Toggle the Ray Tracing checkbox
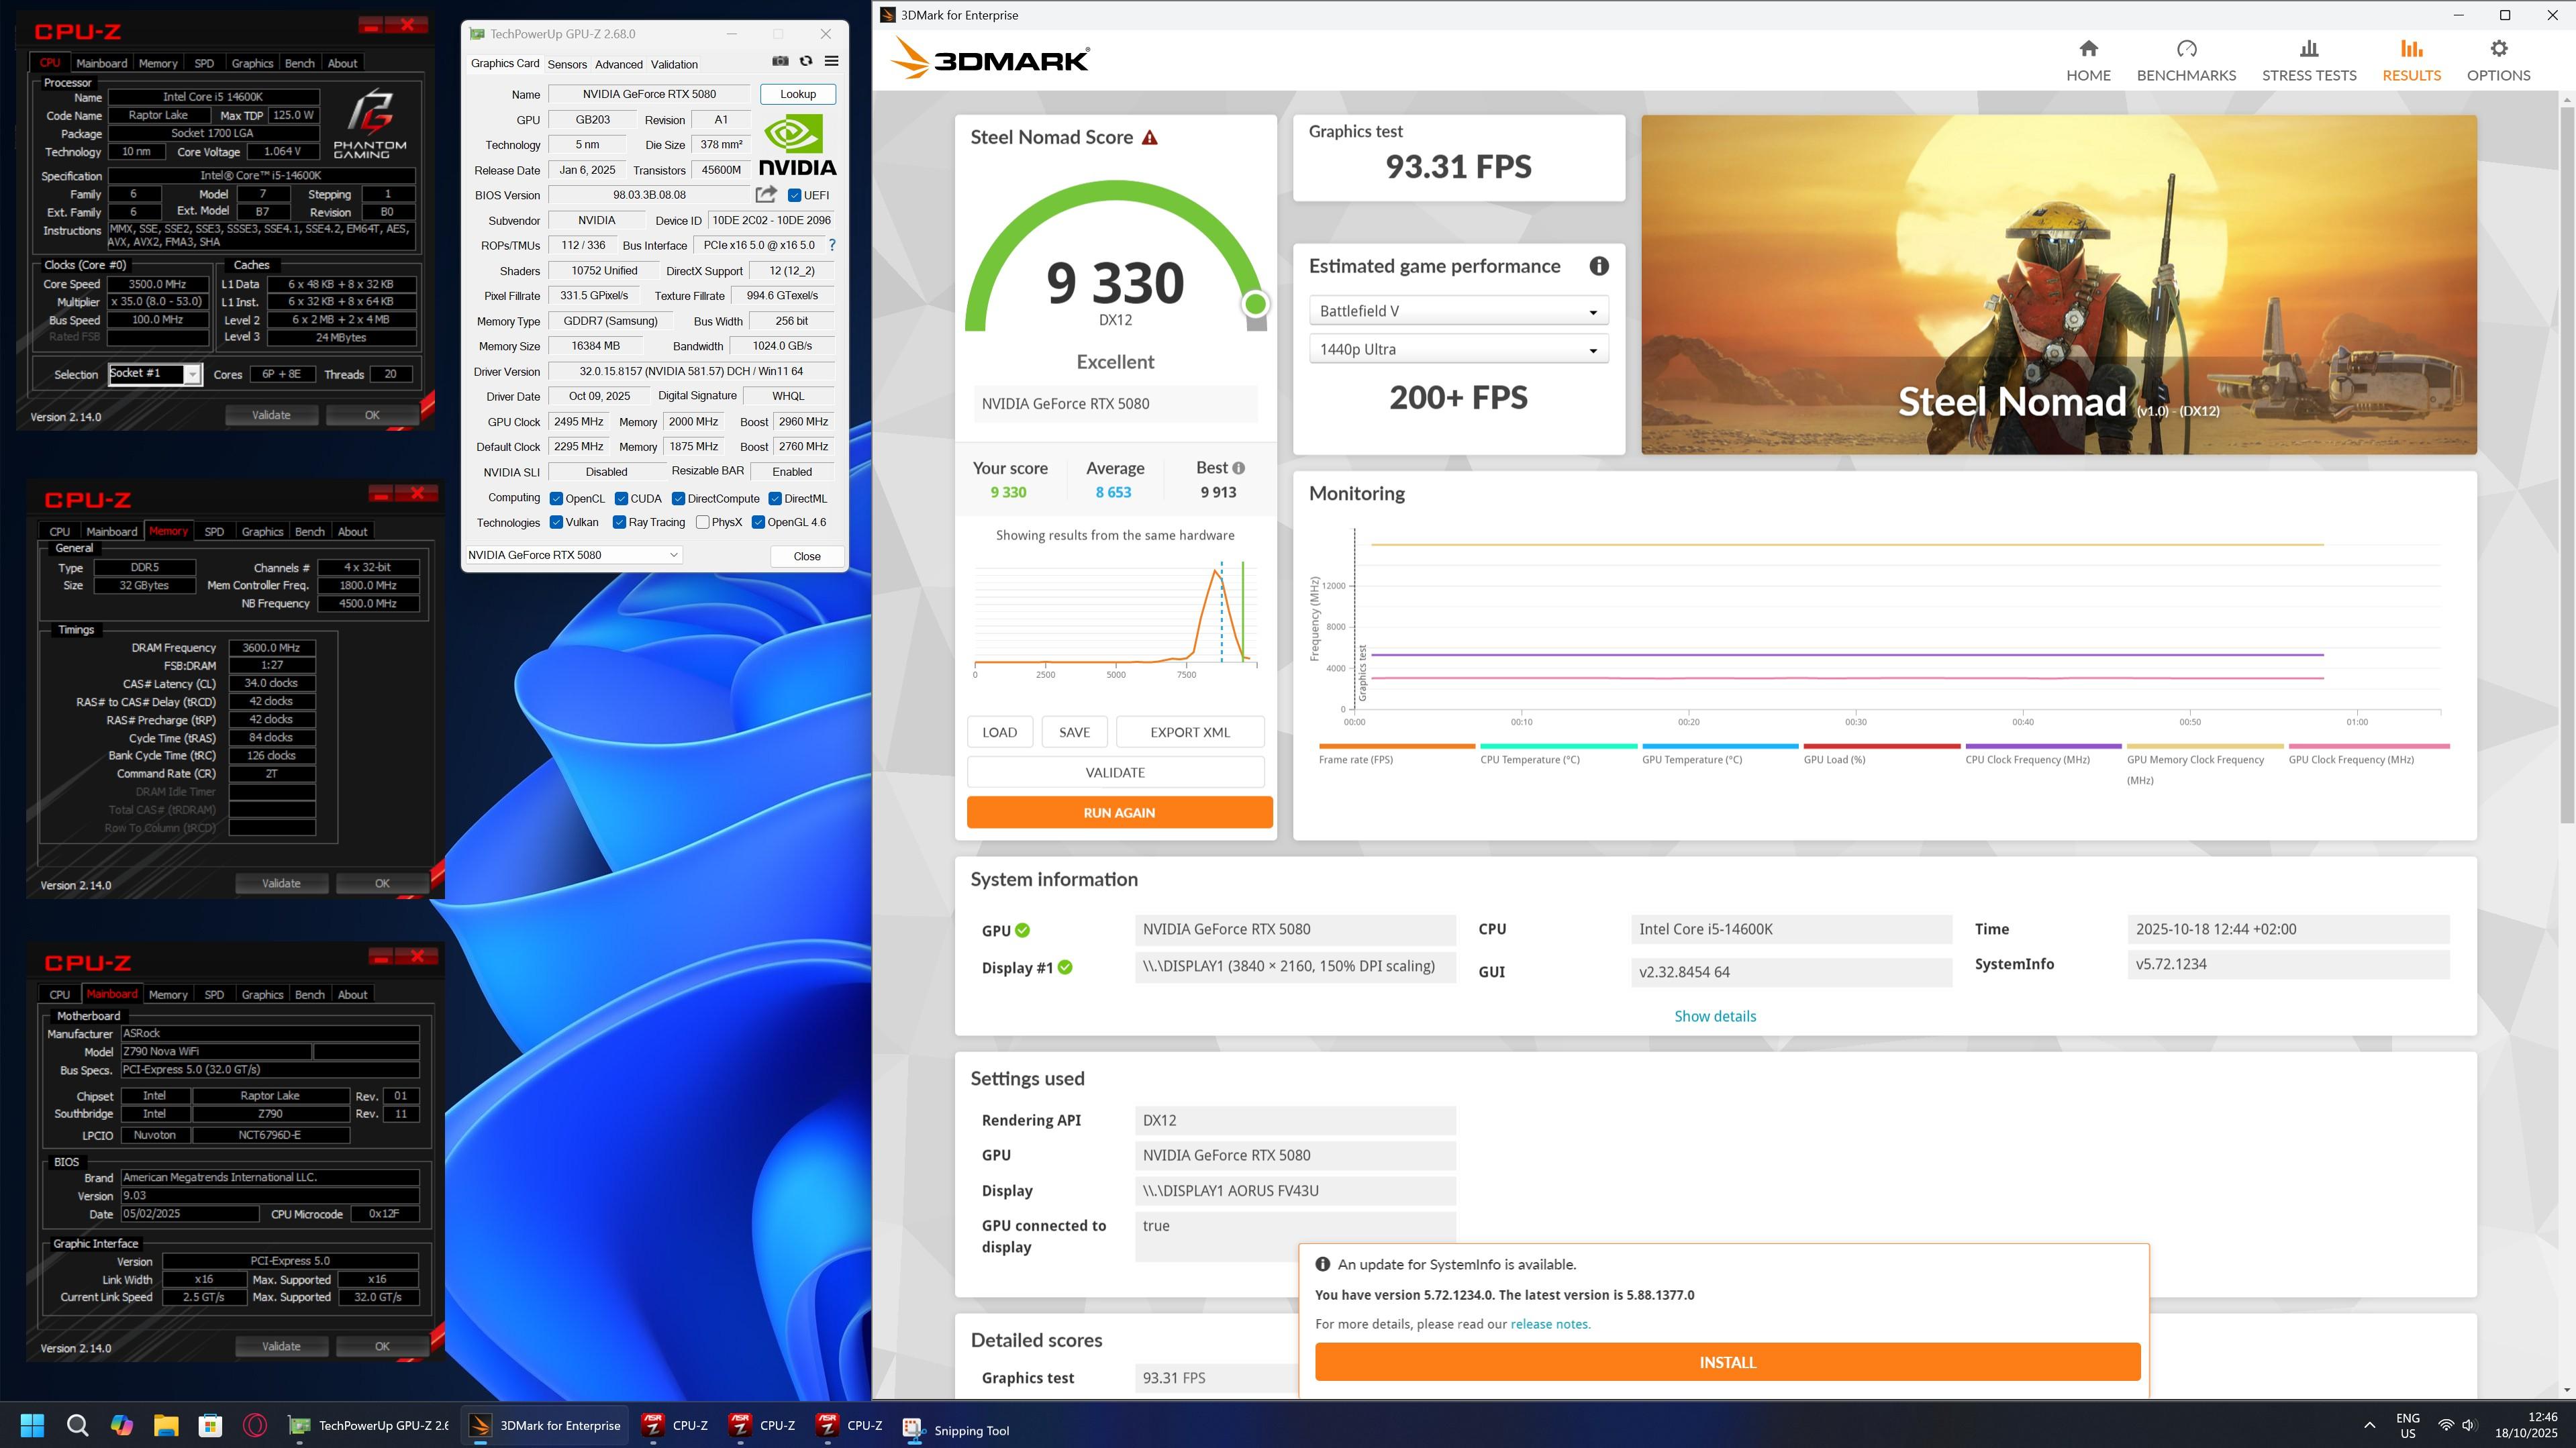Screen dimensions: 2576x1448 tap(620, 522)
